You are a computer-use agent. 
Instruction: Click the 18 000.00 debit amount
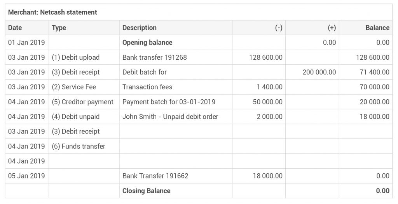(x=267, y=176)
